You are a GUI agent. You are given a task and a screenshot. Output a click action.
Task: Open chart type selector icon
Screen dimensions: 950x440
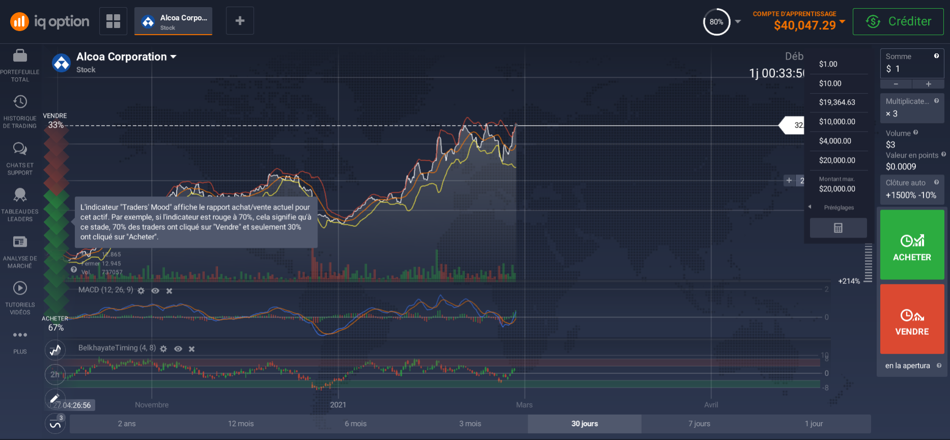click(x=55, y=350)
